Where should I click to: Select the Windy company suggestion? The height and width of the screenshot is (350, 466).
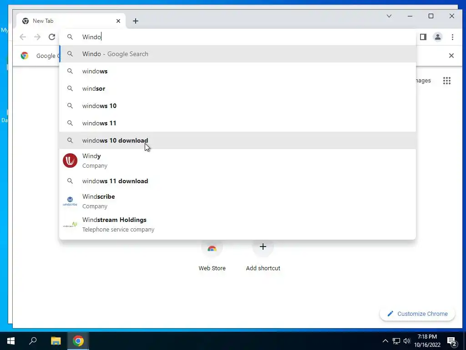pos(238,161)
